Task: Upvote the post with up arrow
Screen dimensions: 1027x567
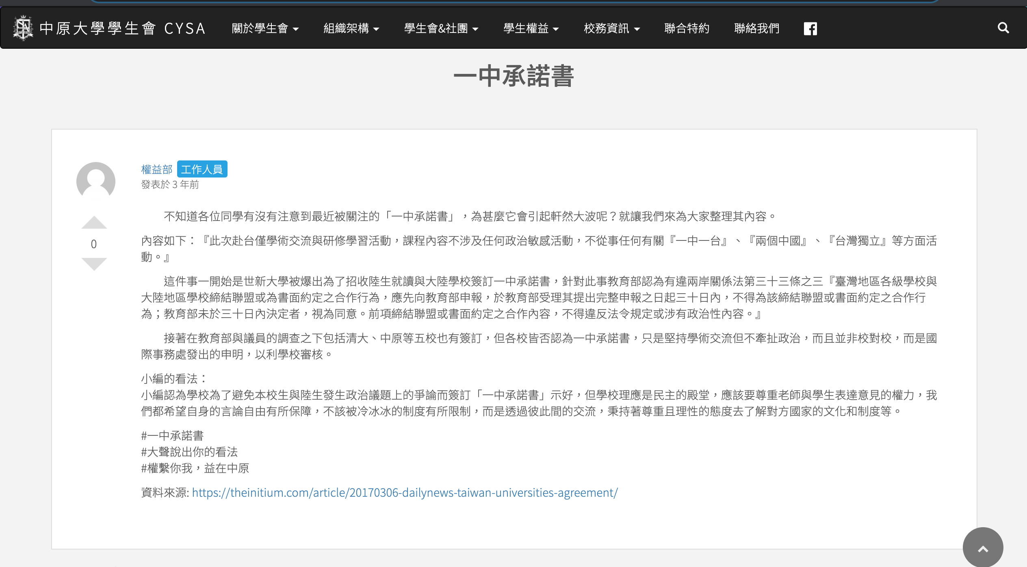Action: pos(94,223)
